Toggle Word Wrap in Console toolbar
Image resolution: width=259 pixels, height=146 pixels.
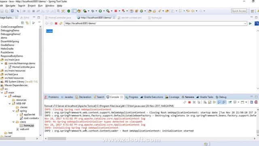tap(214, 102)
